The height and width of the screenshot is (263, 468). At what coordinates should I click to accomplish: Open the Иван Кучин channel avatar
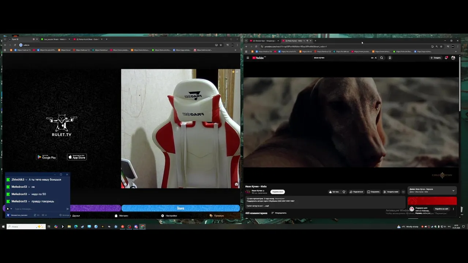click(x=248, y=191)
